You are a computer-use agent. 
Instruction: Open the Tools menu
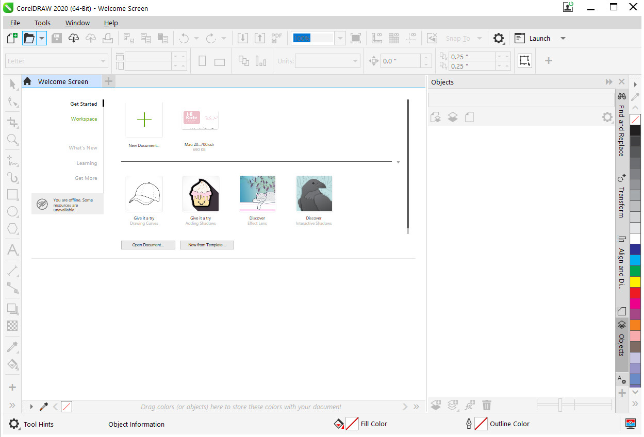pyautogui.click(x=42, y=23)
